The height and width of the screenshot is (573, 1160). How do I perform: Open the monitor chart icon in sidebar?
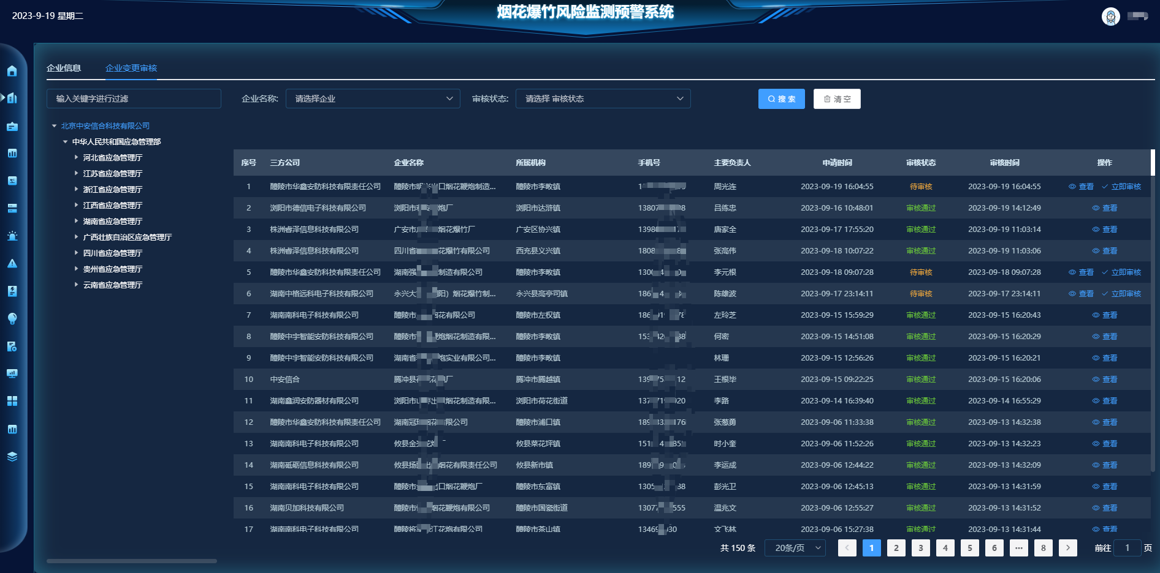point(12,373)
